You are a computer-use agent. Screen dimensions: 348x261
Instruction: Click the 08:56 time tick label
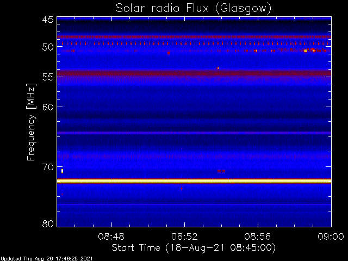257,237
